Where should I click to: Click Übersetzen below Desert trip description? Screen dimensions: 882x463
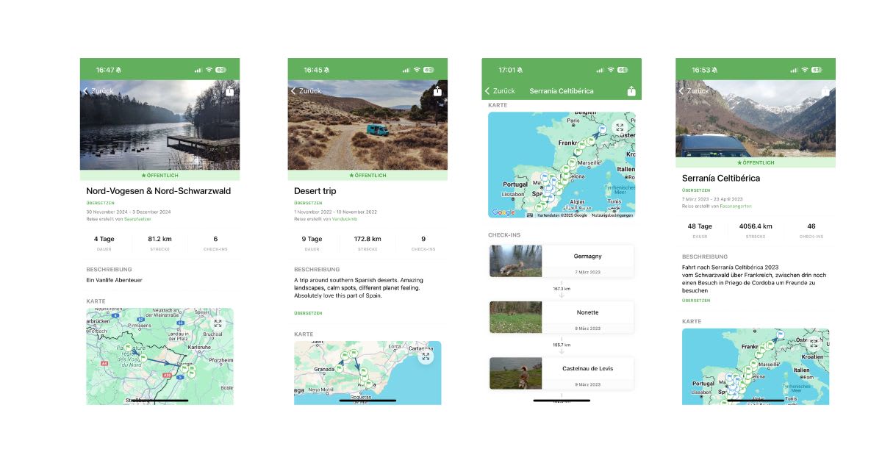pos(308,313)
